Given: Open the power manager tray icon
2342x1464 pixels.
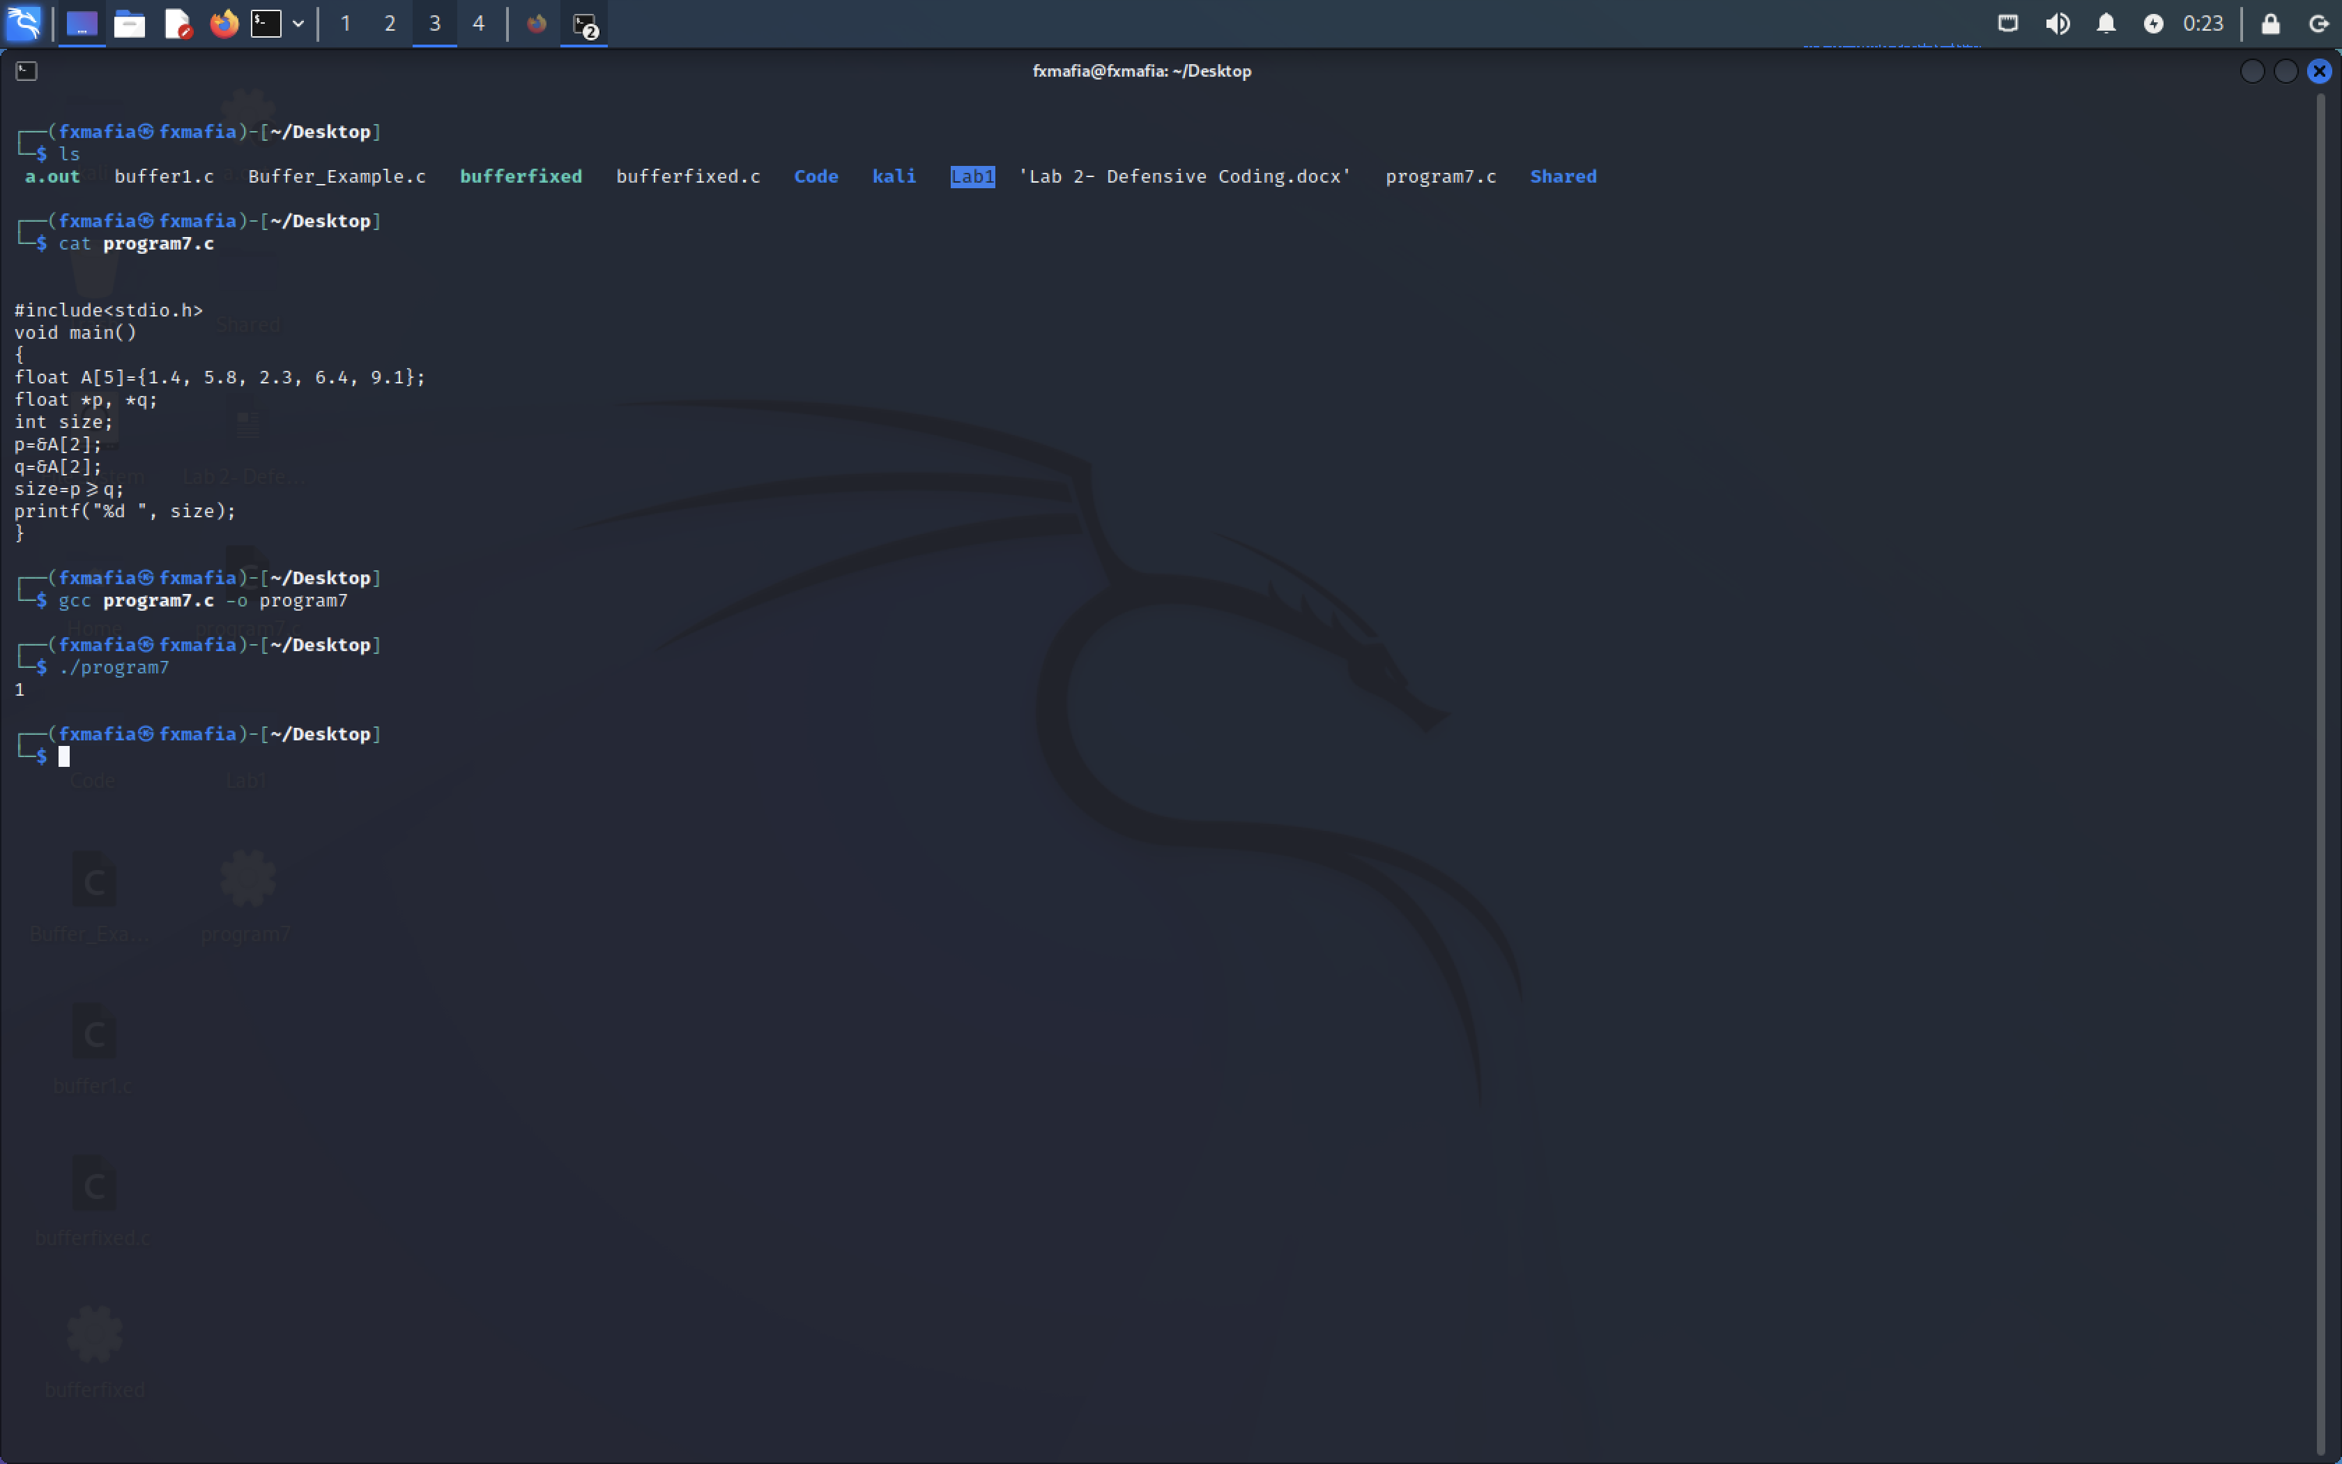Looking at the screenshot, I should point(2153,23).
